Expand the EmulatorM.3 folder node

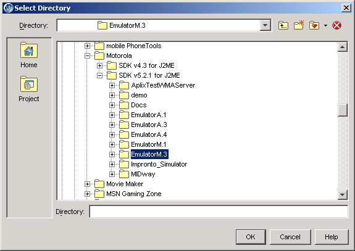point(112,154)
